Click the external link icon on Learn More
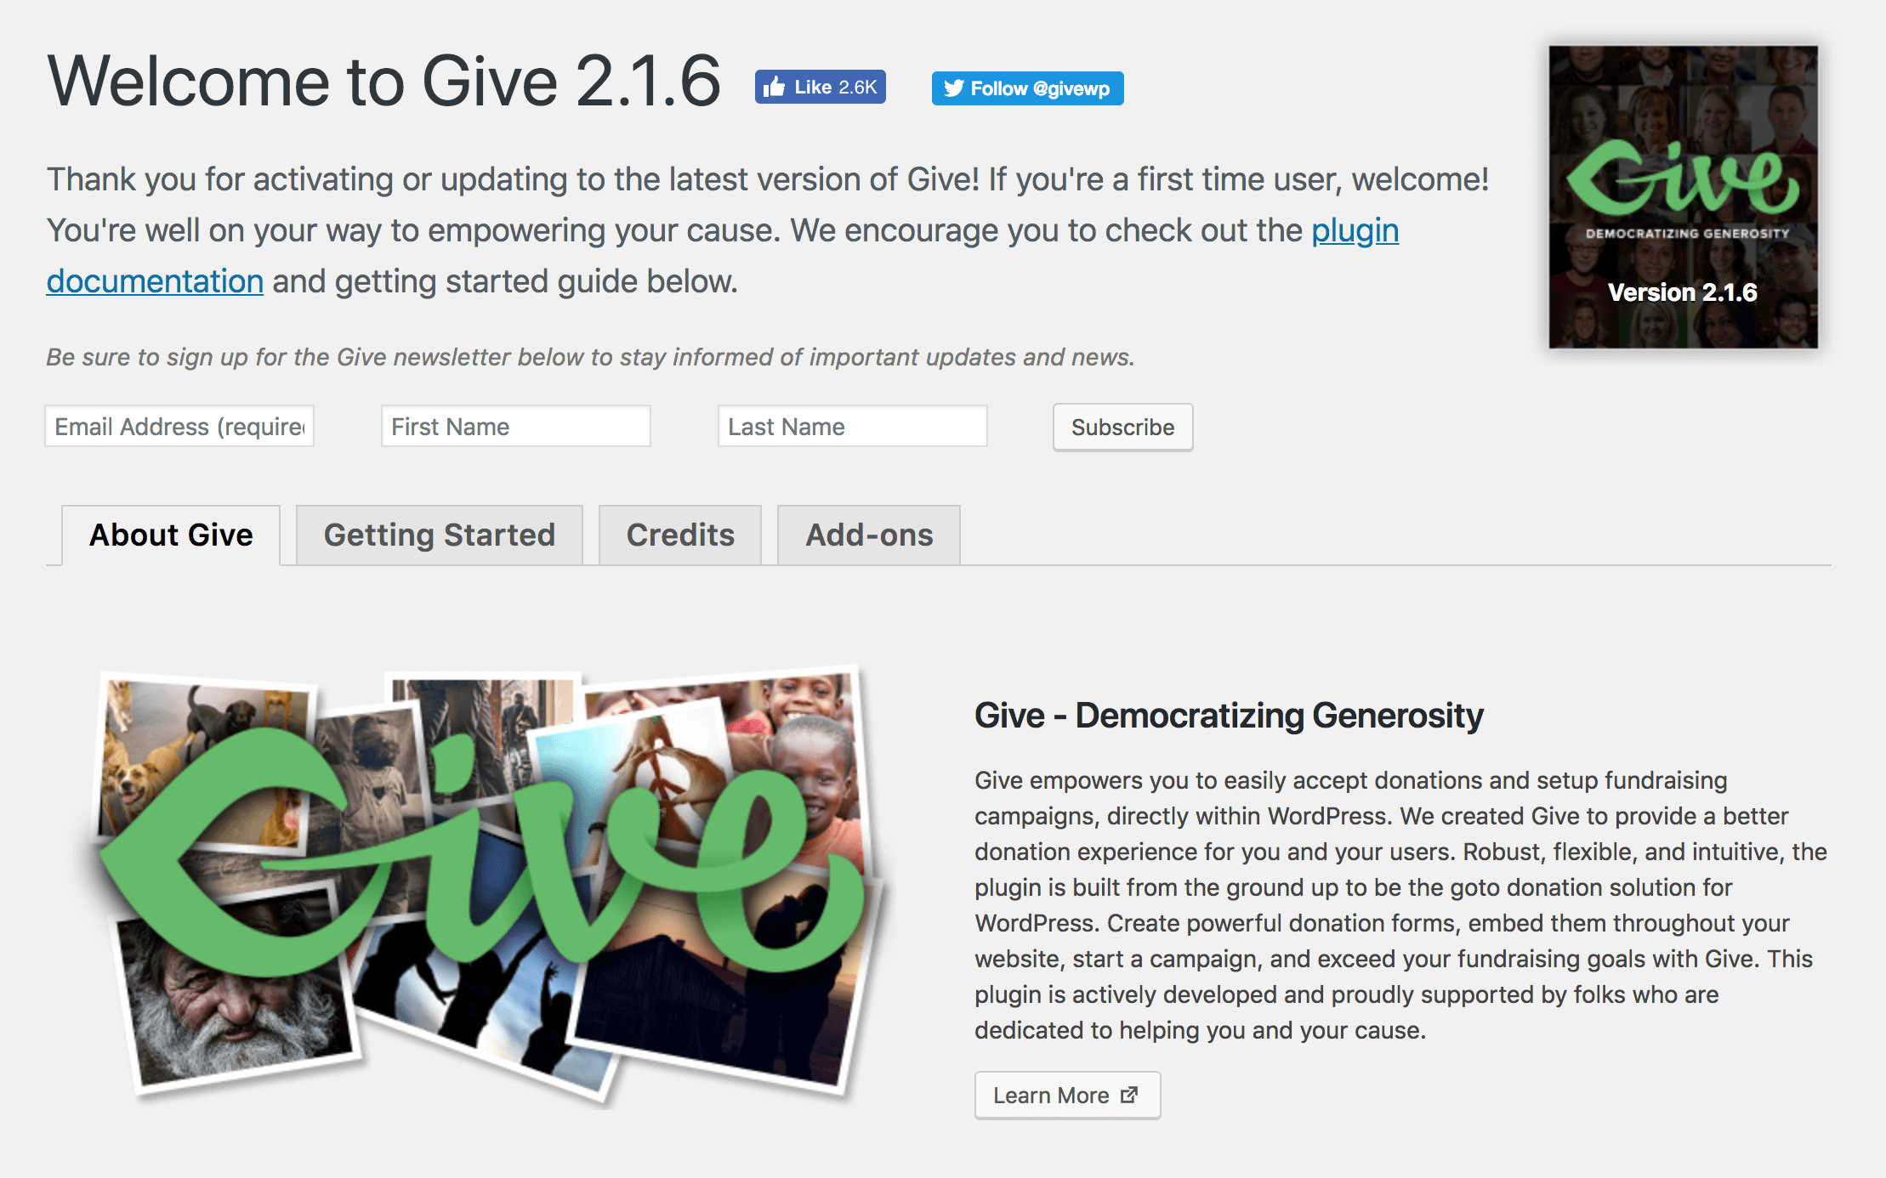This screenshot has height=1178, width=1886. [x=1129, y=1095]
